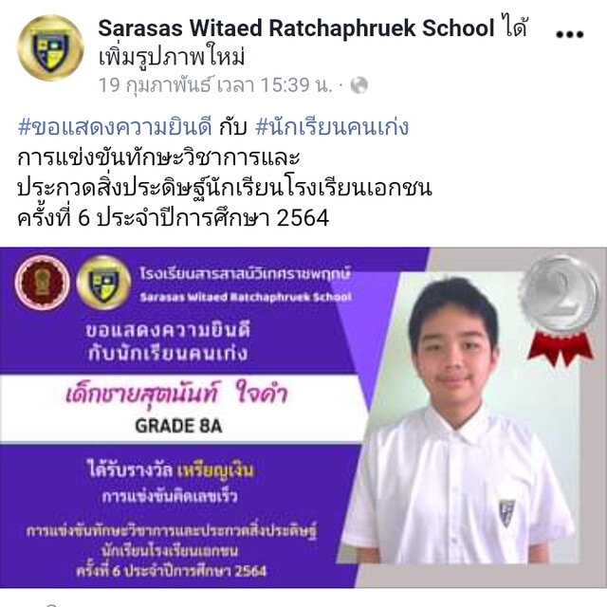Click the silver number 2 medal

(x=561, y=294)
